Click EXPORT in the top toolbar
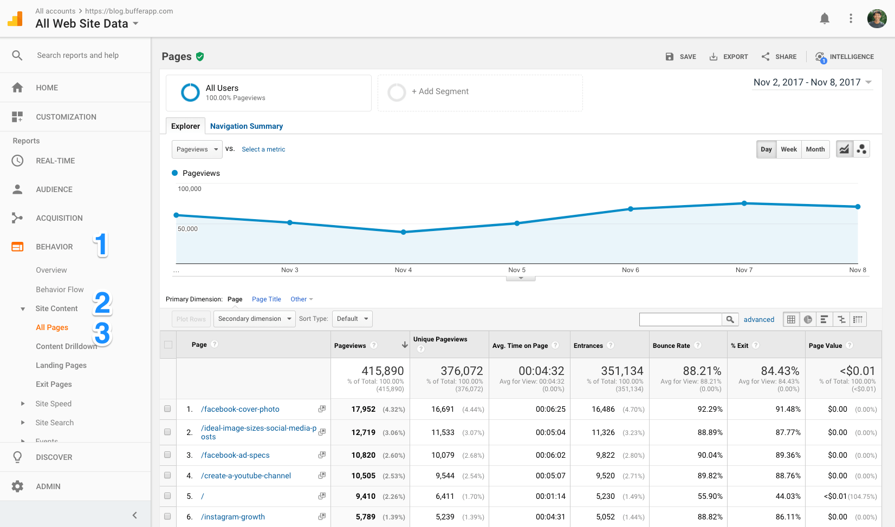The image size is (895, 527). click(729, 56)
